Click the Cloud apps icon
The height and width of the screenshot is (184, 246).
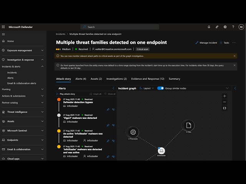tap(3, 159)
